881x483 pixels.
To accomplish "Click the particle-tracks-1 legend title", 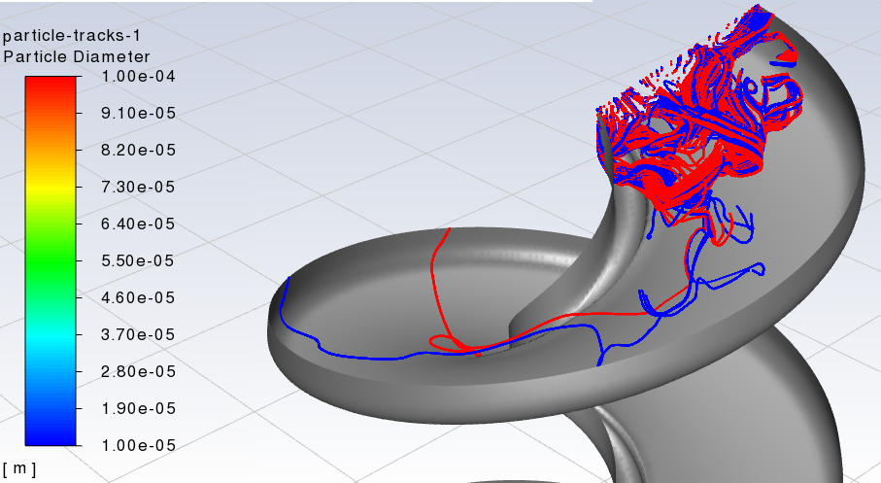I will 71,36.
